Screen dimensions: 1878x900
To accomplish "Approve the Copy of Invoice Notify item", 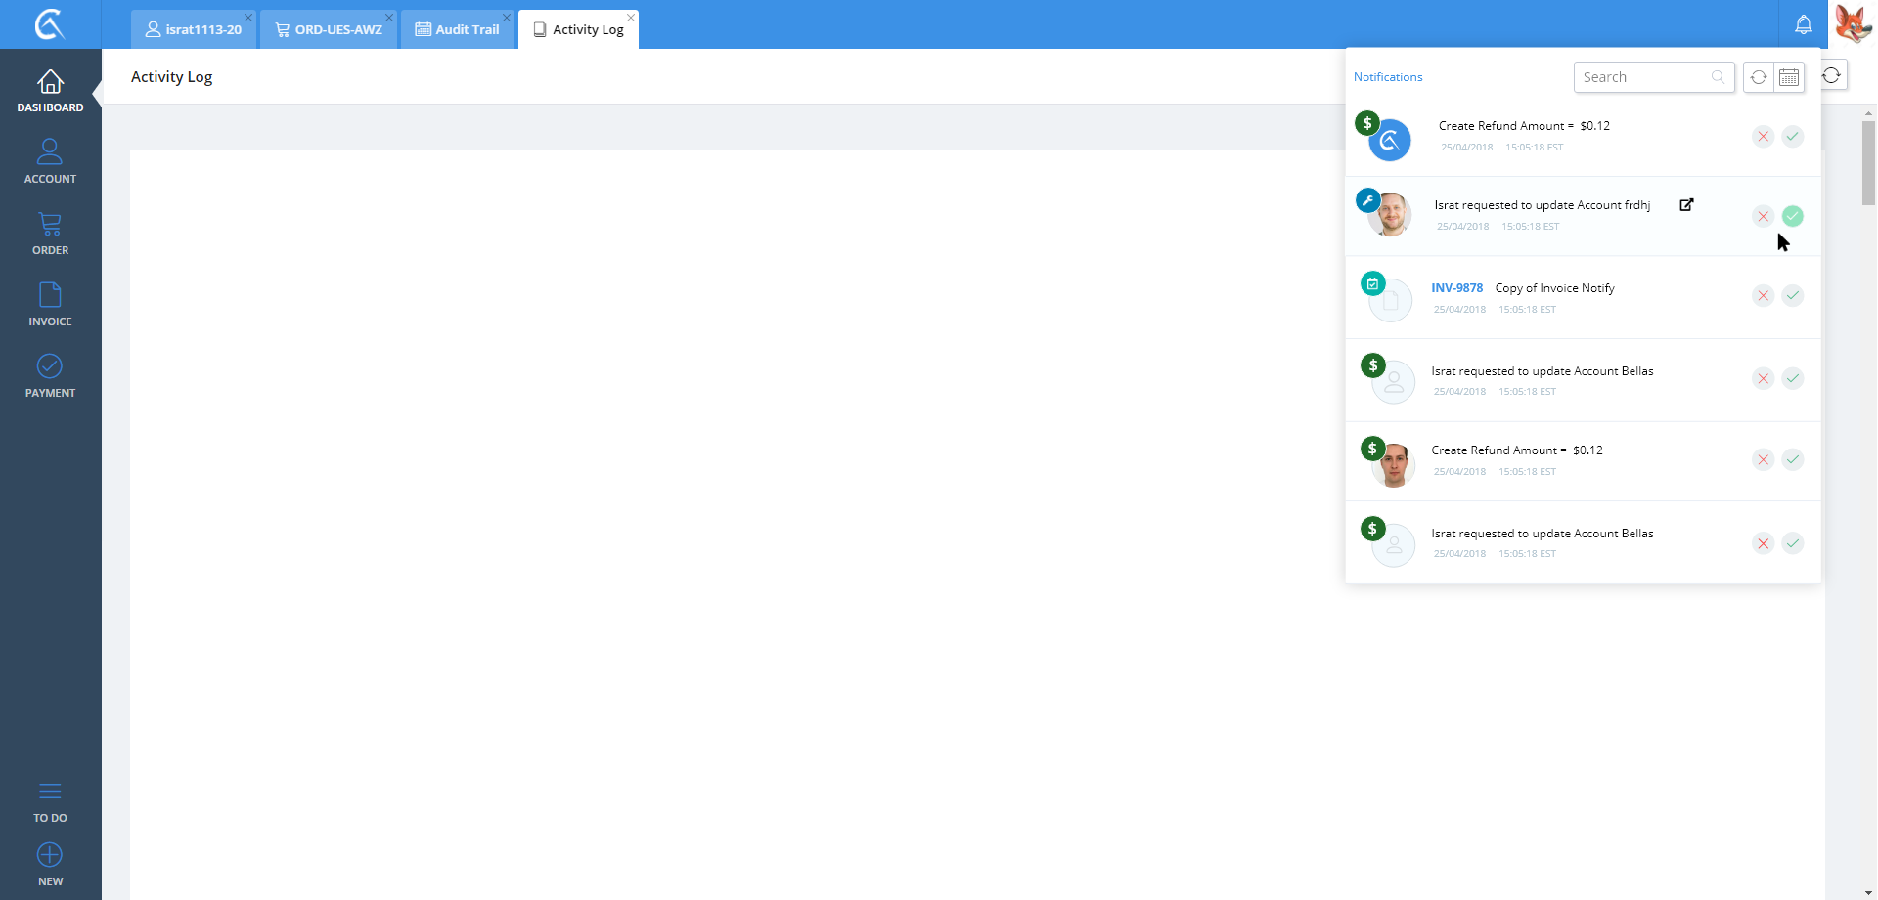I will tap(1792, 295).
